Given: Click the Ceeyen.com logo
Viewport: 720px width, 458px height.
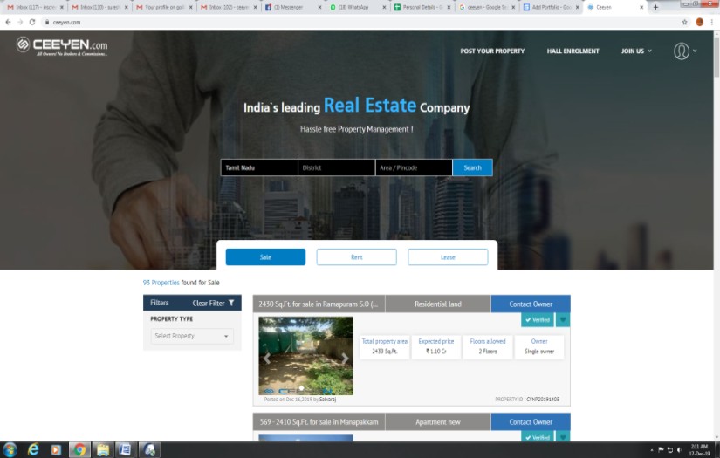Looking at the screenshot, I should [62, 46].
